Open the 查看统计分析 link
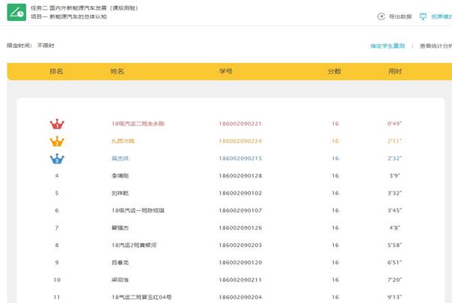This screenshot has height=303, width=452. [435, 46]
